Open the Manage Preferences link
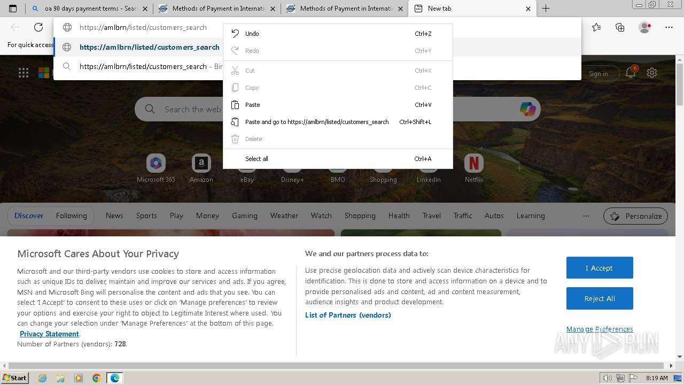684x385 pixels. (x=600, y=329)
